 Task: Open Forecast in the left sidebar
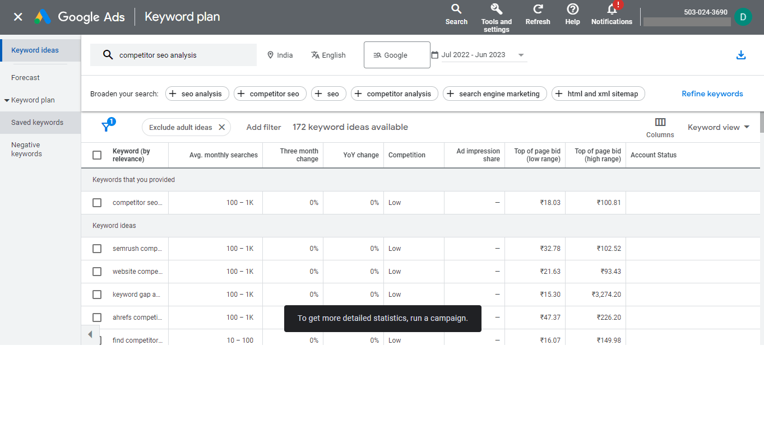click(x=25, y=78)
